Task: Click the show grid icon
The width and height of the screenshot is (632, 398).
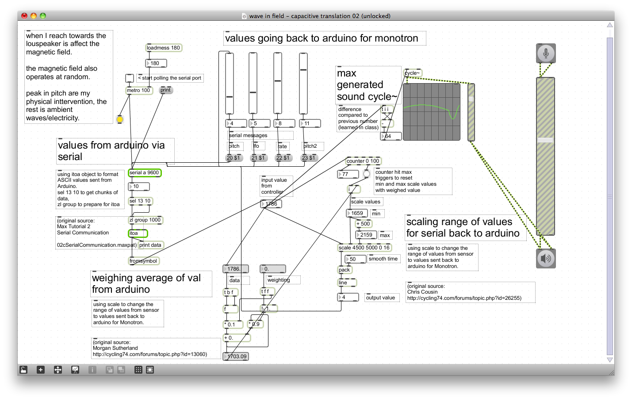Action: click(138, 370)
